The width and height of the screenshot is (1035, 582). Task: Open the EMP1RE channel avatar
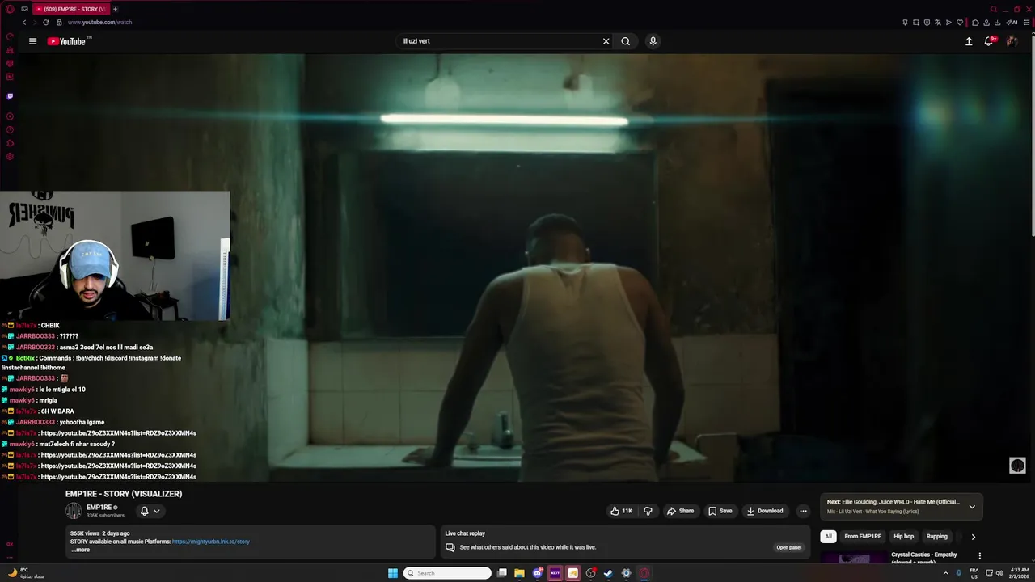[74, 511]
